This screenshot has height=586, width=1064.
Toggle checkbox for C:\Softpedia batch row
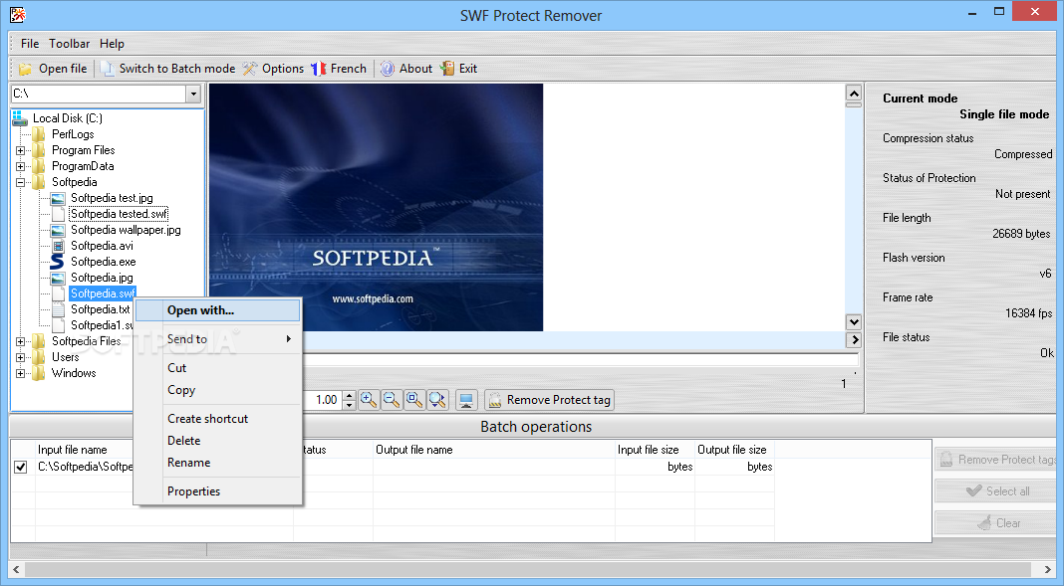(20, 467)
